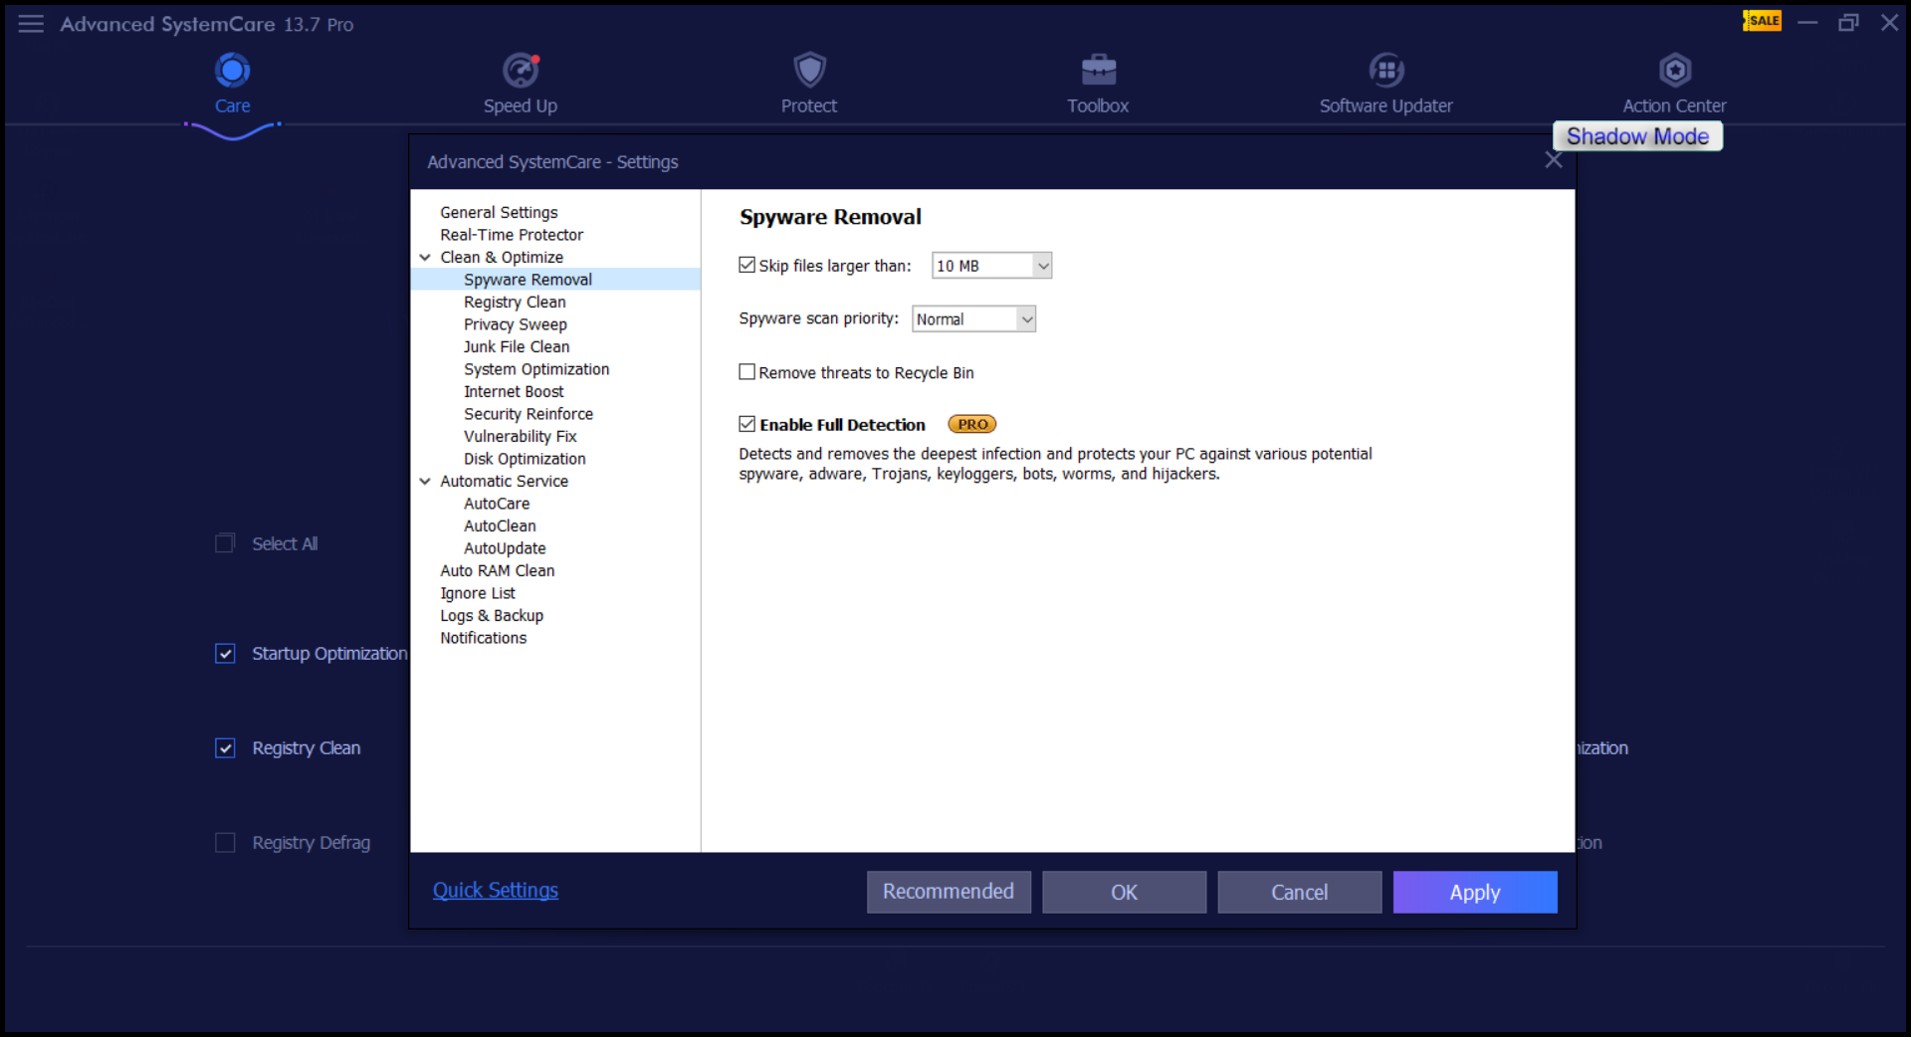
Task: Open AutoCare settings
Action: pos(497,504)
